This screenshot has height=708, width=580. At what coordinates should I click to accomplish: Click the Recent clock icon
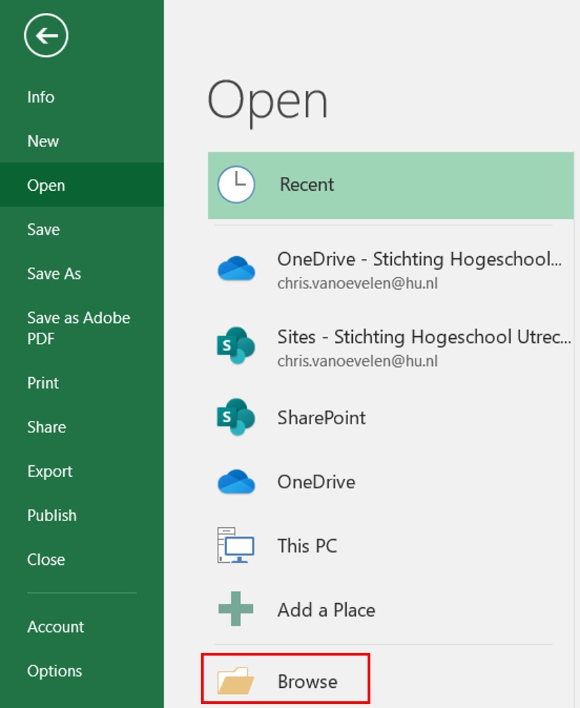[x=237, y=185]
